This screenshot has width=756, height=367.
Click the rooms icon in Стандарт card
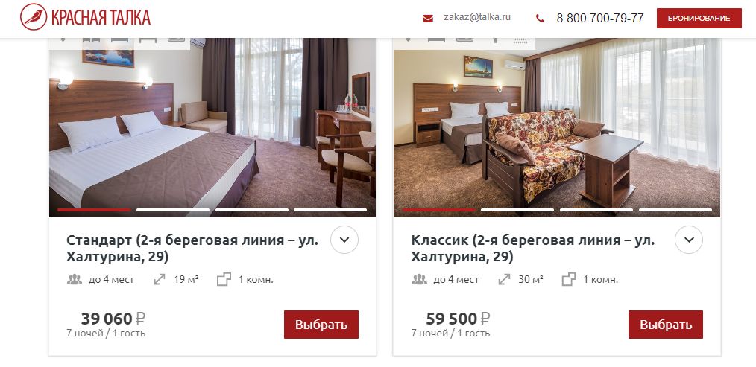pos(224,279)
